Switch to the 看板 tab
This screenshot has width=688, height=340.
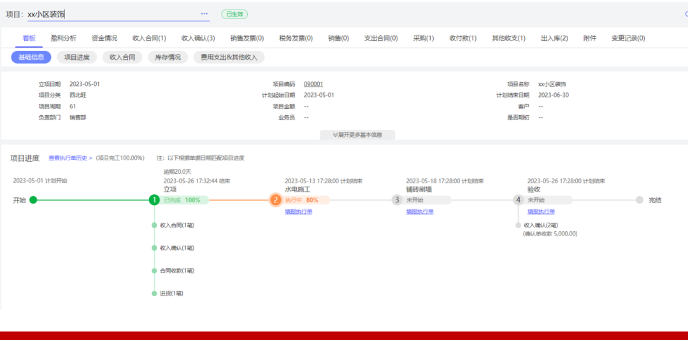pyautogui.click(x=29, y=38)
